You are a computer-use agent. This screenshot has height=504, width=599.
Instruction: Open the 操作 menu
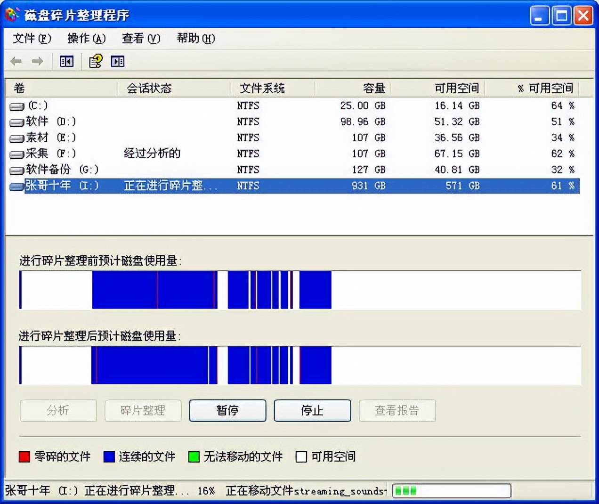[x=86, y=39]
